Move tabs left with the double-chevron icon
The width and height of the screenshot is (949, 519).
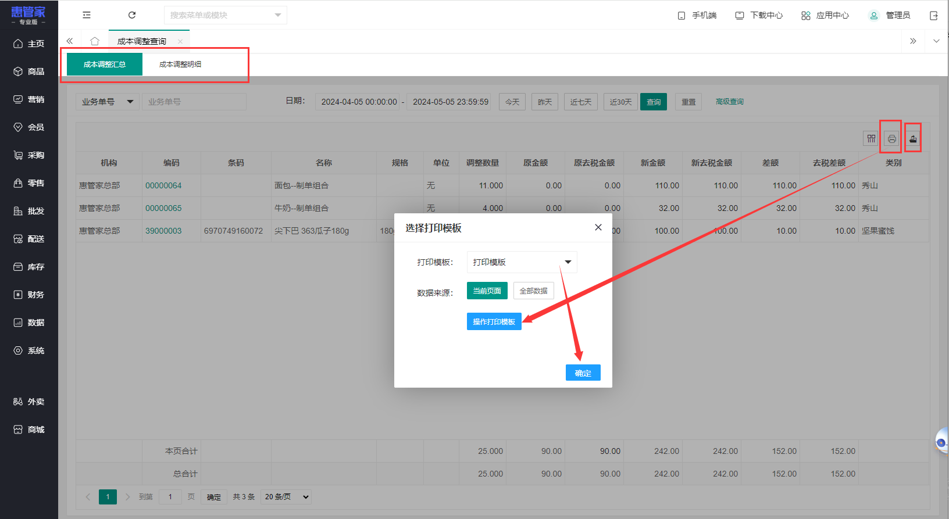pos(70,41)
